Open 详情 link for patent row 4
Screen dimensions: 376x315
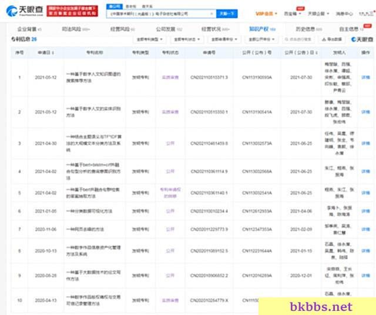[x=365, y=171]
